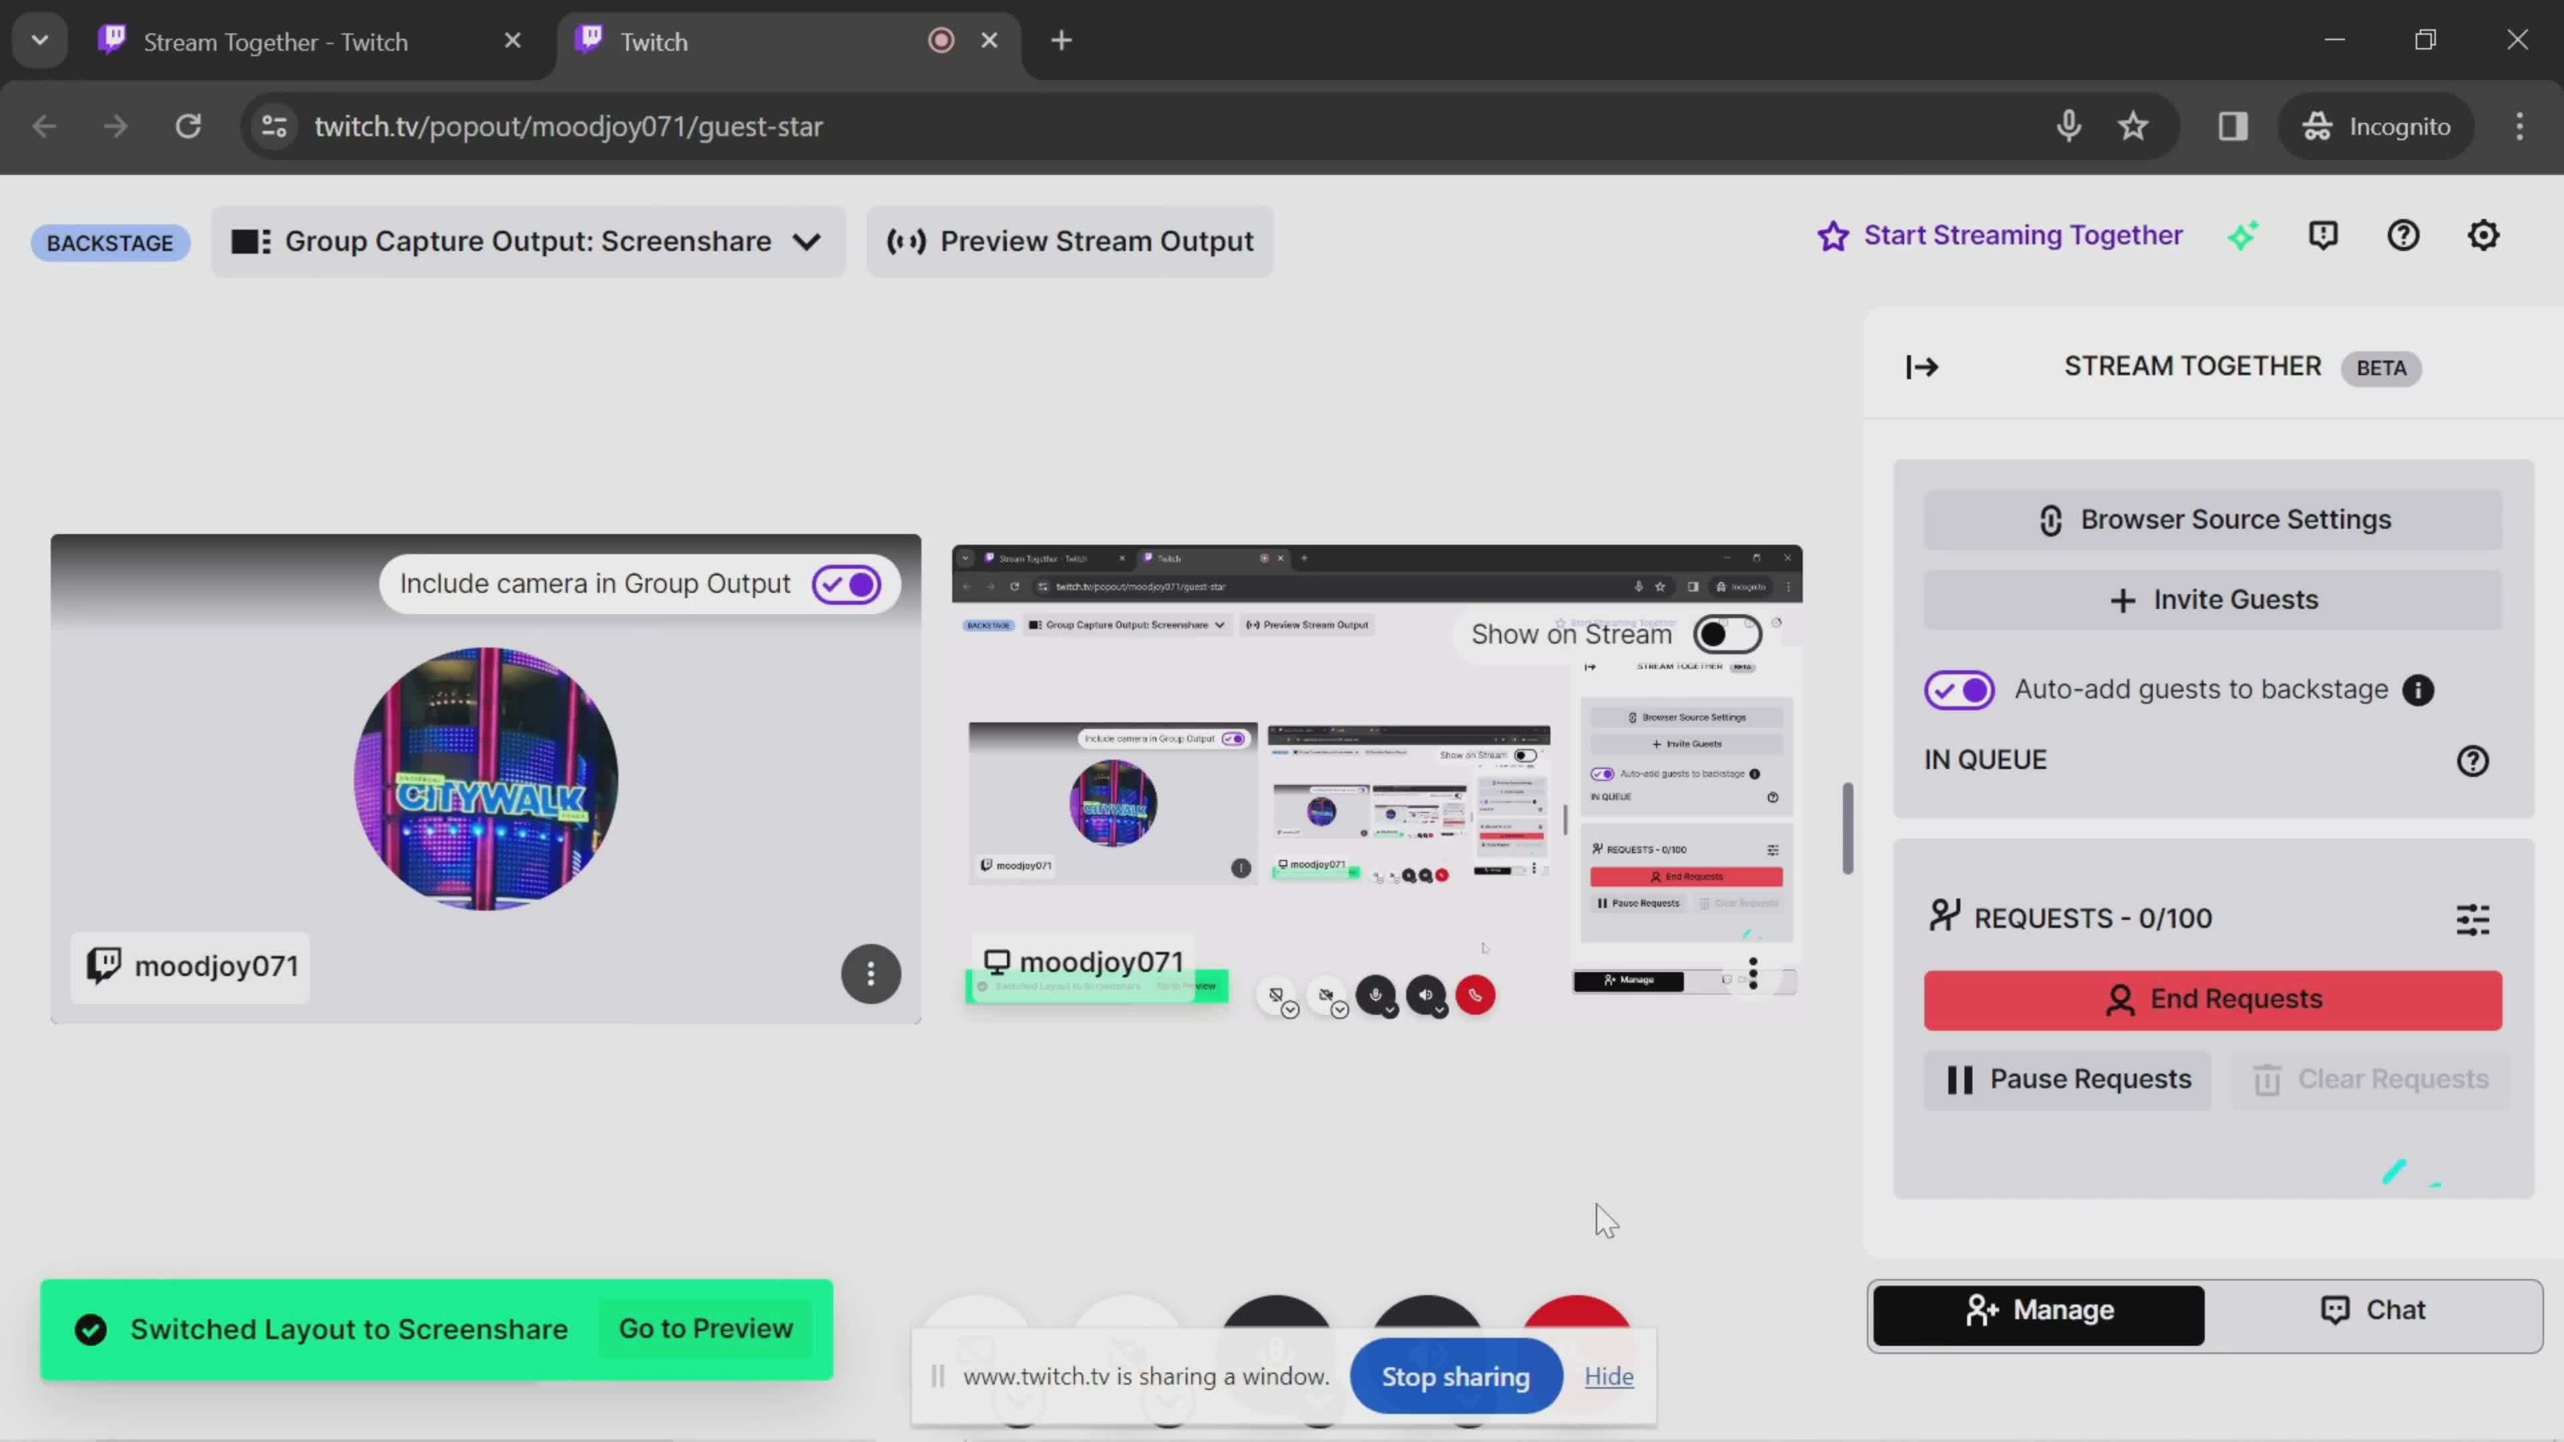
Task: Toggle Auto-add guests to backstage switch
Action: [x=1958, y=688]
